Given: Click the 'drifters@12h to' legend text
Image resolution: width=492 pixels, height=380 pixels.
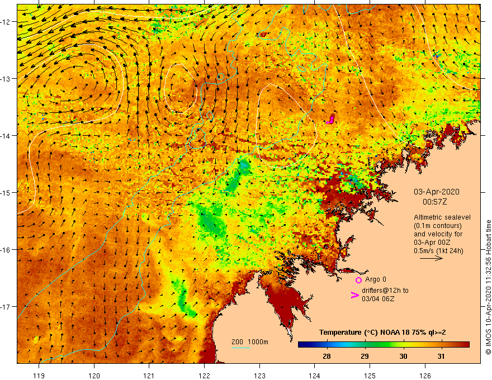Looking at the screenshot, I should 385,291.
